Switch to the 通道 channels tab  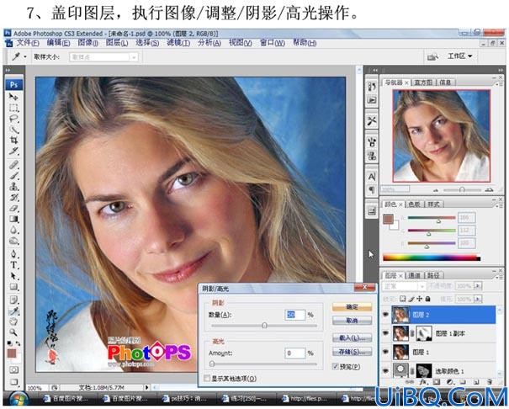click(x=414, y=275)
